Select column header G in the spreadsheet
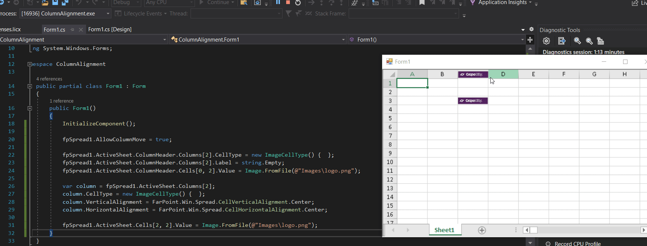 594,74
